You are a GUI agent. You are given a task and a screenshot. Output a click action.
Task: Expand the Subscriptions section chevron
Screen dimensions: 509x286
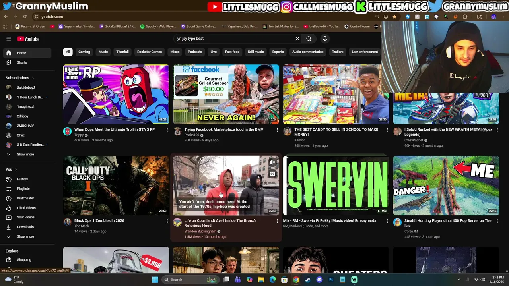click(x=33, y=78)
